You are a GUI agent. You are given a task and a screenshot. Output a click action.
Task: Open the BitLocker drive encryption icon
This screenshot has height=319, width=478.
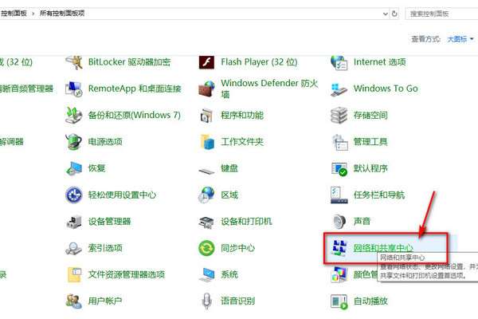(x=74, y=62)
